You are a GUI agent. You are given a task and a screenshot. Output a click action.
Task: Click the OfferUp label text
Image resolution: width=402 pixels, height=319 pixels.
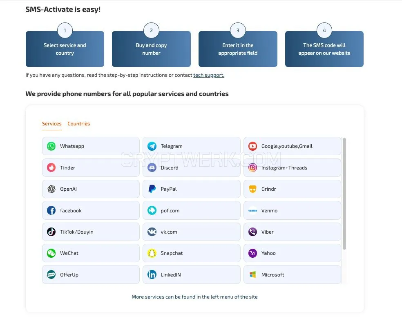tap(69, 274)
